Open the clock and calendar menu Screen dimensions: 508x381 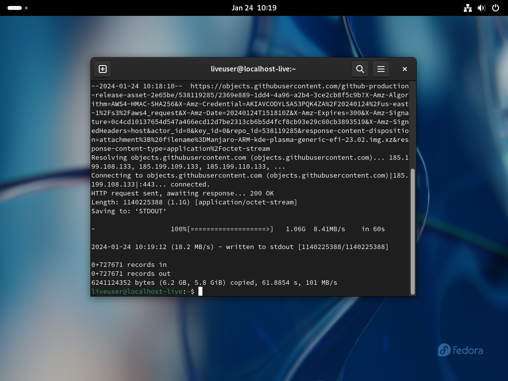click(254, 8)
